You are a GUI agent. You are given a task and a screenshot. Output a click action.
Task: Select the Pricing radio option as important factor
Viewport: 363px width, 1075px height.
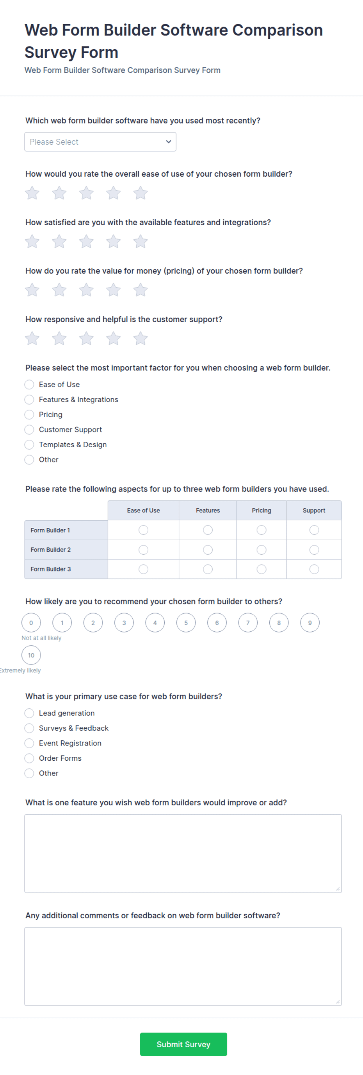[29, 414]
